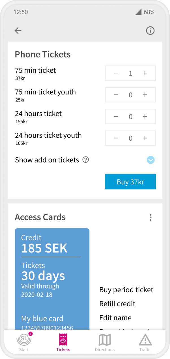Add one 24 hours ticket
The image size is (170, 359).
[145, 116]
